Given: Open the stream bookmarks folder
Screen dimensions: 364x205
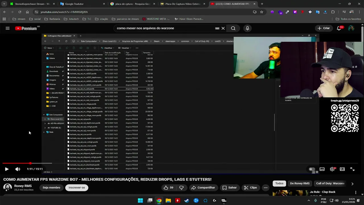Looking at the screenshot, I should click(19, 19).
